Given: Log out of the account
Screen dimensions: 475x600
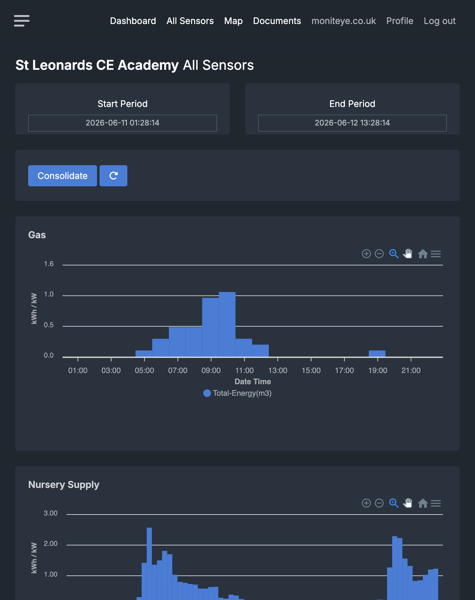Looking at the screenshot, I should (x=439, y=21).
